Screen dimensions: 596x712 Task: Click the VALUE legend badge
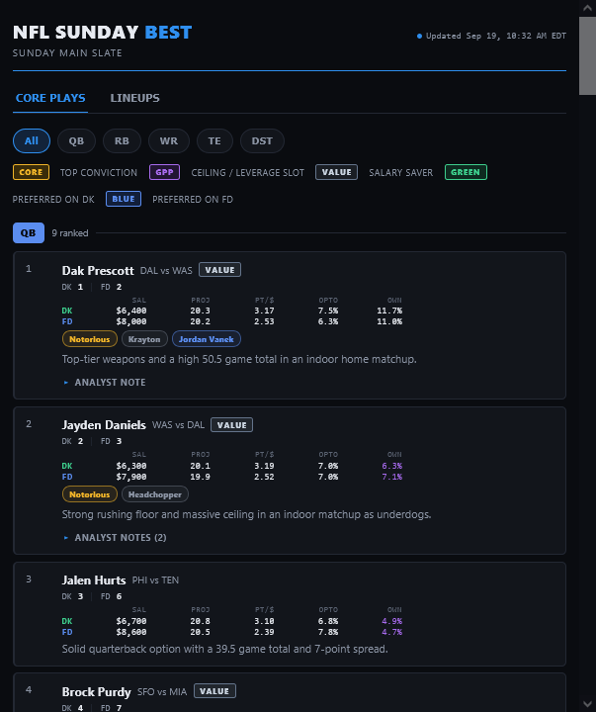(x=336, y=172)
